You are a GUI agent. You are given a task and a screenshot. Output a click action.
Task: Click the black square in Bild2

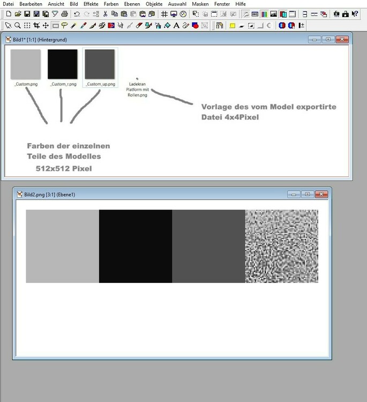click(136, 247)
